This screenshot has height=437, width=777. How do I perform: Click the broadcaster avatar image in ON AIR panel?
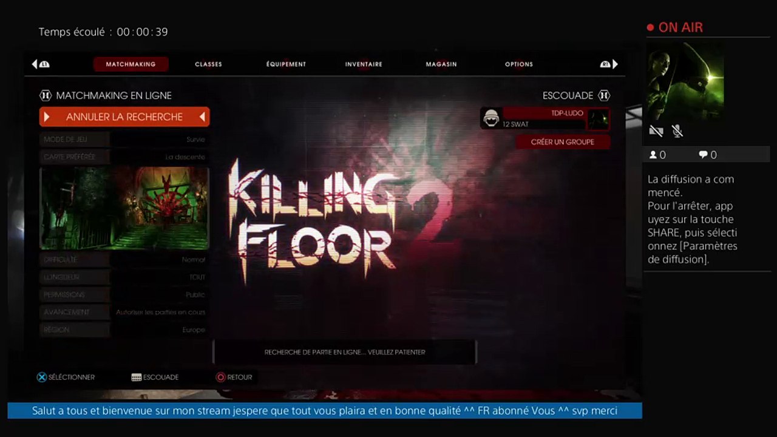click(686, 81)
